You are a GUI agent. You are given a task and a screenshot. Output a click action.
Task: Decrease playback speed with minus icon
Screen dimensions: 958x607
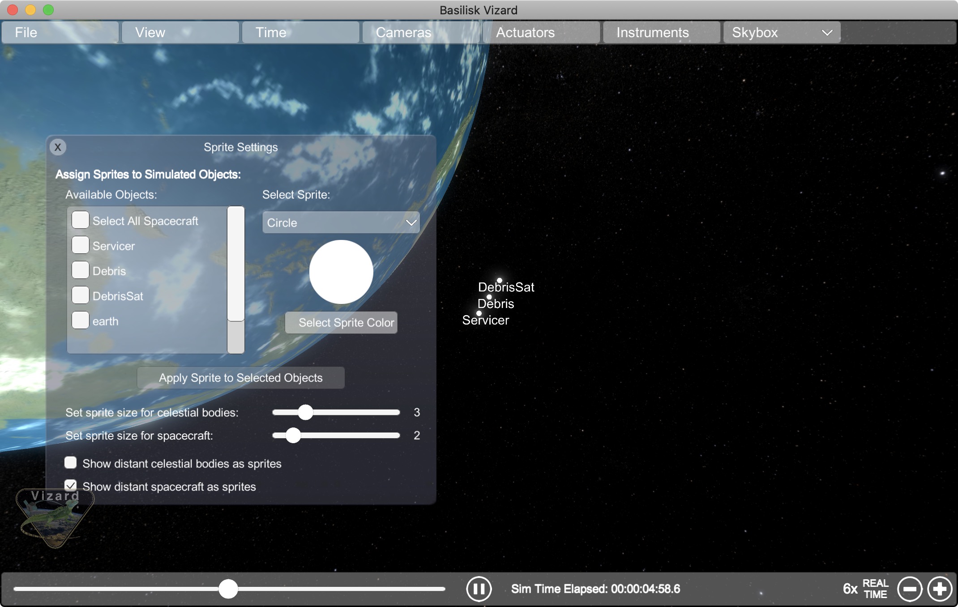click(x=909, y=589)
